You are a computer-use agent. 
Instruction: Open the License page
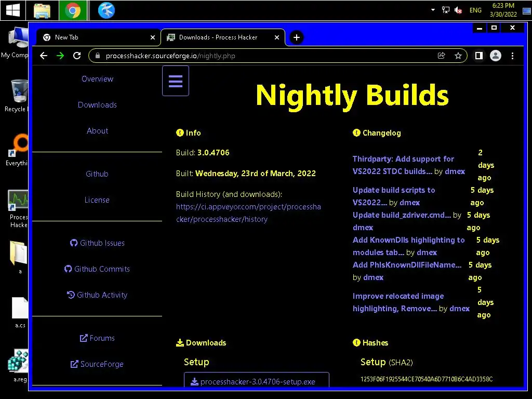(97, 200)
